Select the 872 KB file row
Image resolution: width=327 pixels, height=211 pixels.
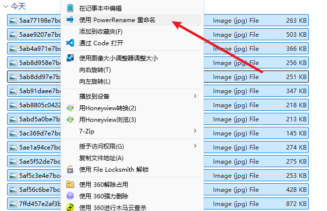point(158,203)
